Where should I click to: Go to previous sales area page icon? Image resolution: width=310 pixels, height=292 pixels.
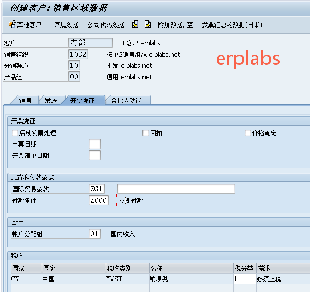135,25
